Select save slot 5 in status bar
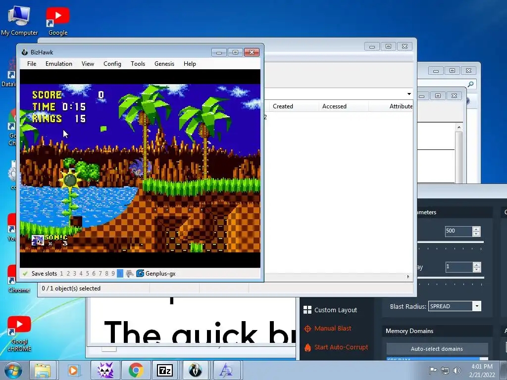The height and width of the screenshot is (380, 507). click(x=87, y=273)
